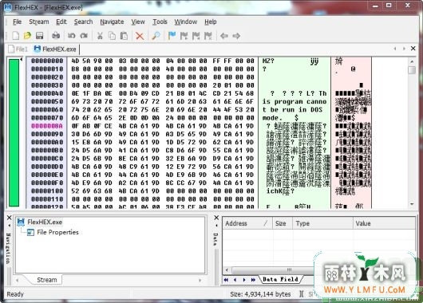
Task: Click the Print toolbar icon
Action: tap(56, 36)
